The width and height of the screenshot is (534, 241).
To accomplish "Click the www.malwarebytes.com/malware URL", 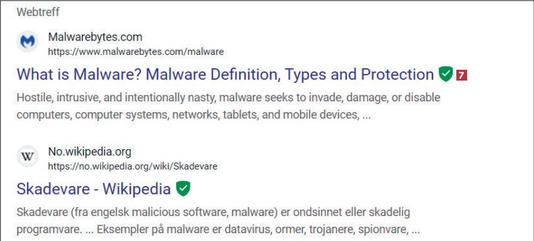I will (136, 52).
